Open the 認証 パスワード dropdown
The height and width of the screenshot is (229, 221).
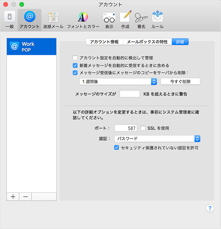[157, 139]
